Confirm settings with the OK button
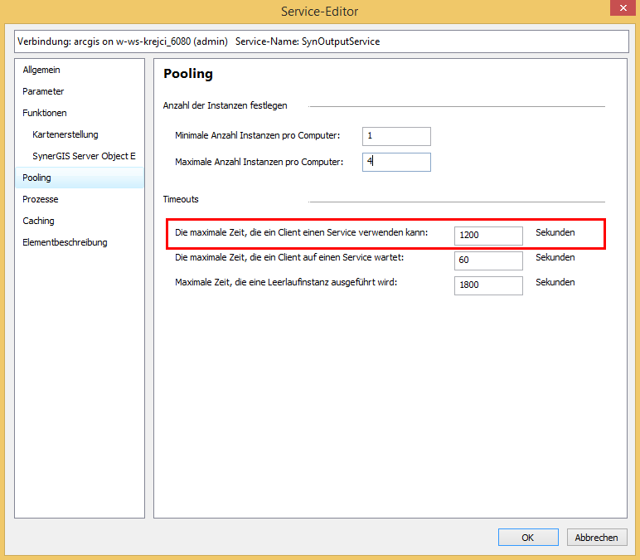Image resolution: width=640 pixels, height=560 pixels. click(528, 538)
